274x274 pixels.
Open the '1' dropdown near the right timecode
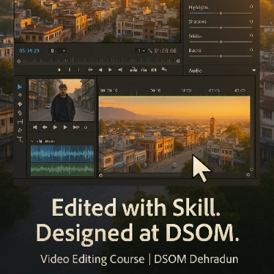tap(141, 50)
